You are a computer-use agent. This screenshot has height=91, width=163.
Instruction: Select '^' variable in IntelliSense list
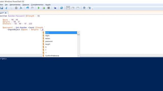60,53
